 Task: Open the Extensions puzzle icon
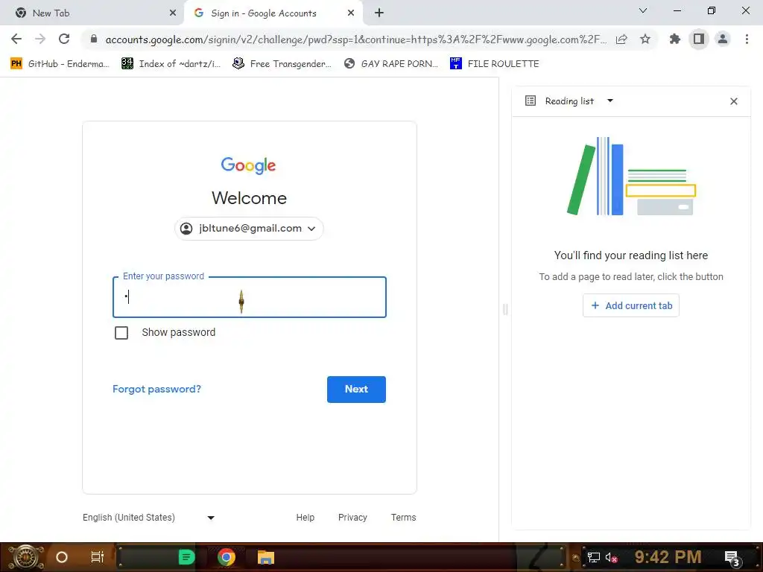[674, 39]
